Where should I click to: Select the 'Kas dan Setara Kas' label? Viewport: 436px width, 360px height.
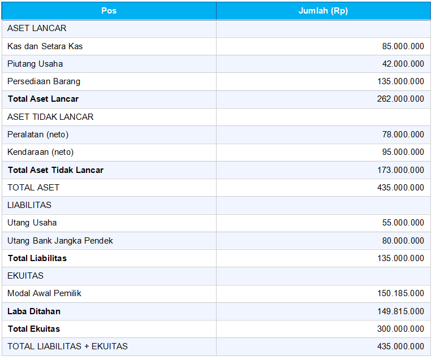click(45, 46)
